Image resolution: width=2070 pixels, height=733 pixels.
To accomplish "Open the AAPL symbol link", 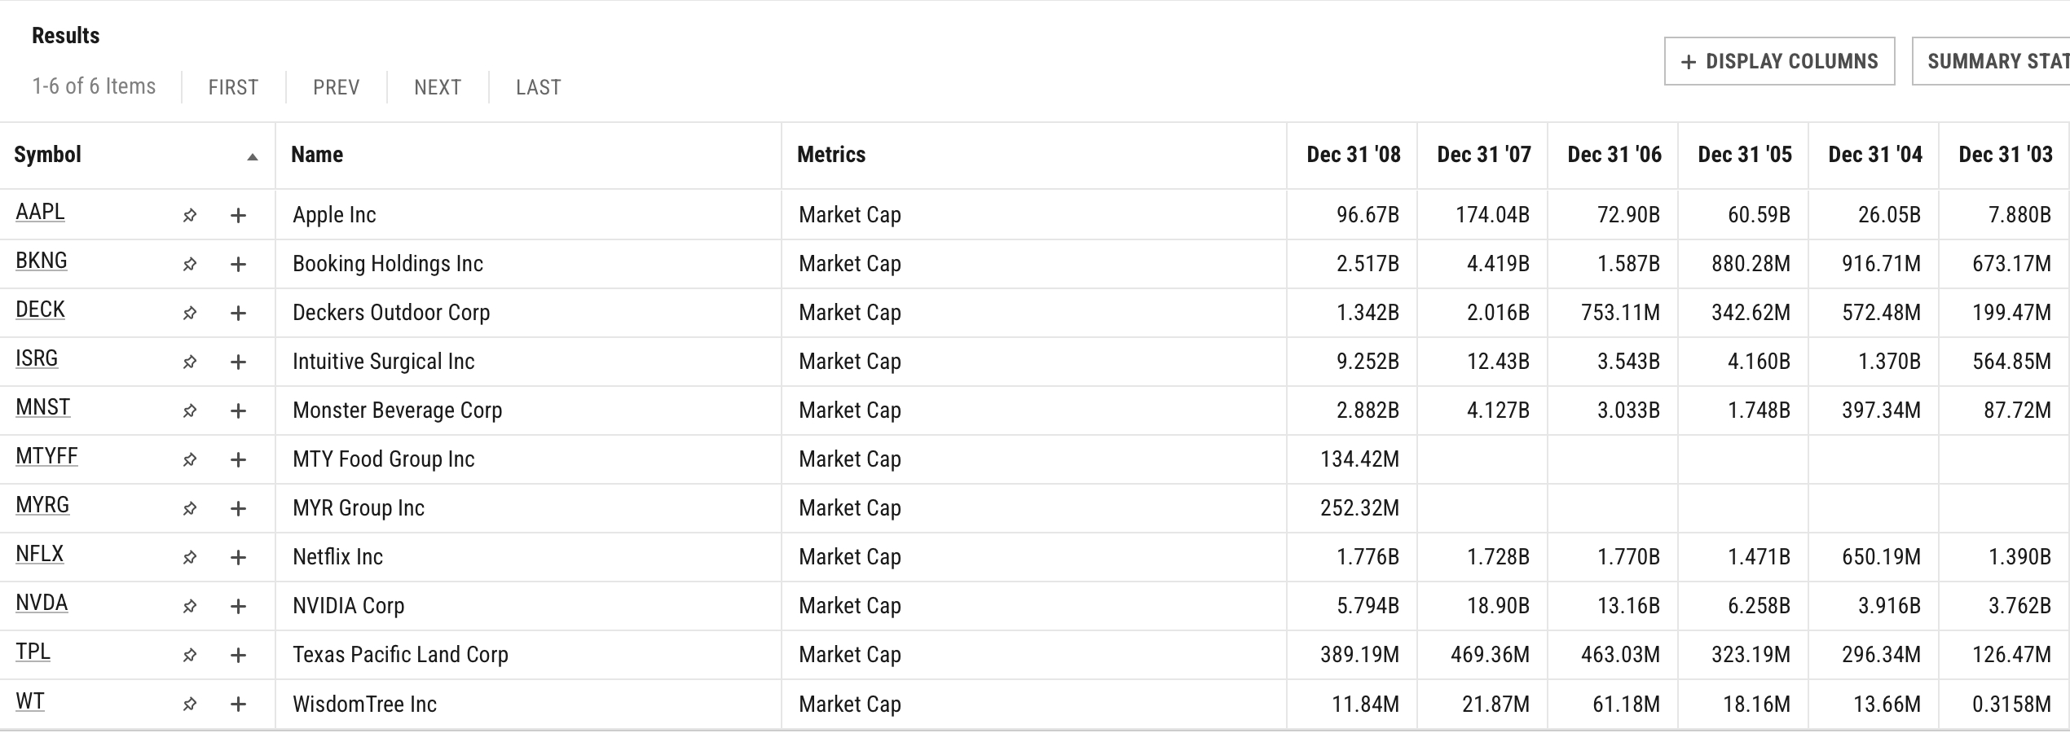I will (x=40, y=212).
